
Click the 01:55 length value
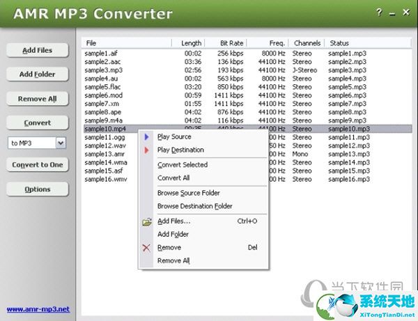pyautogui.click(x=193, y=104)
